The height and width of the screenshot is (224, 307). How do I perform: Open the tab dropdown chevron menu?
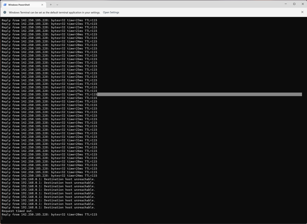pos(57,5)
